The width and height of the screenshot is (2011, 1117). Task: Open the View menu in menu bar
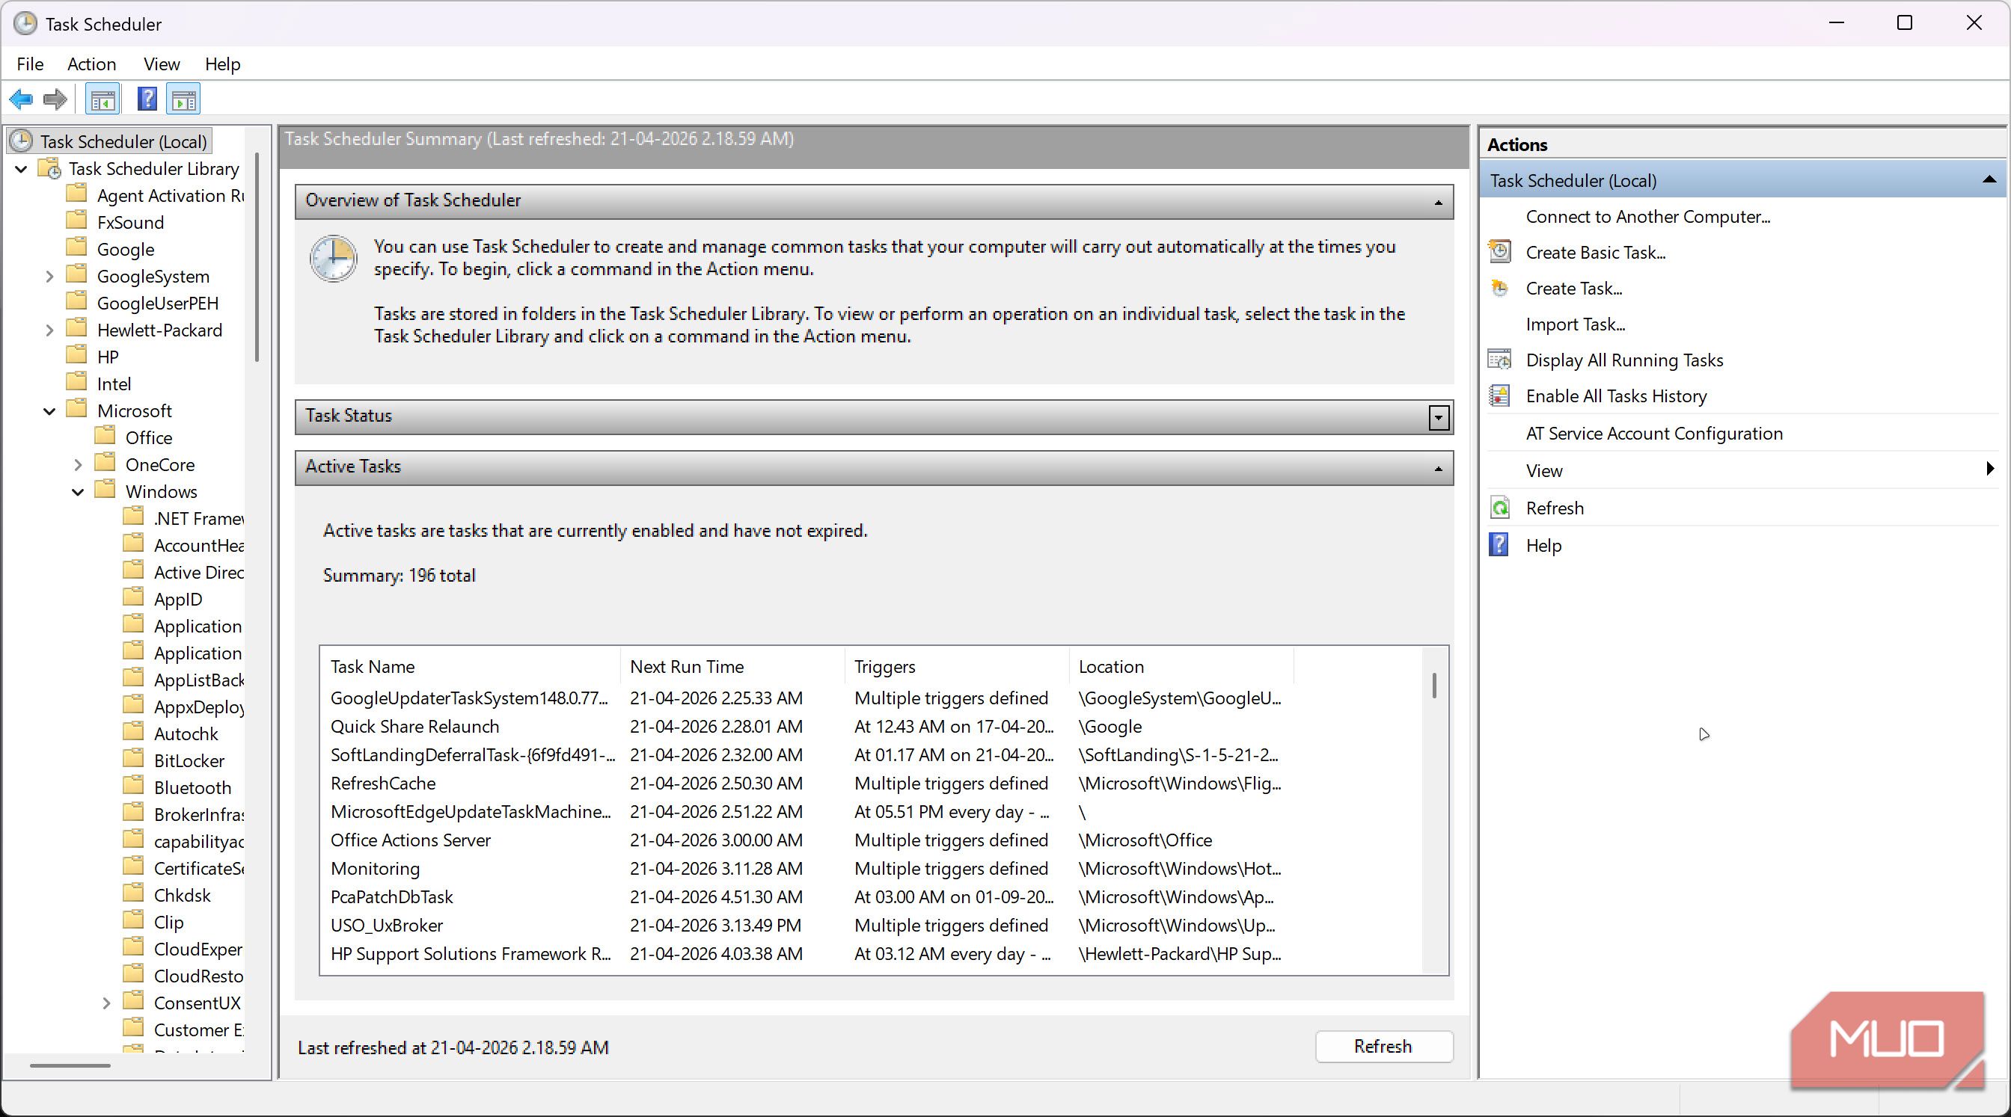[162, 64]
